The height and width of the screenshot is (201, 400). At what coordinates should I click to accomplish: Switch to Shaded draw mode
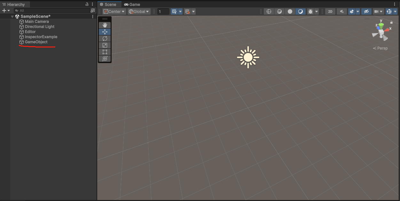coord(300,11)
